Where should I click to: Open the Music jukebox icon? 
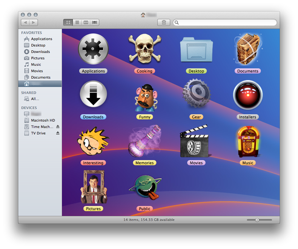[248, 142]
